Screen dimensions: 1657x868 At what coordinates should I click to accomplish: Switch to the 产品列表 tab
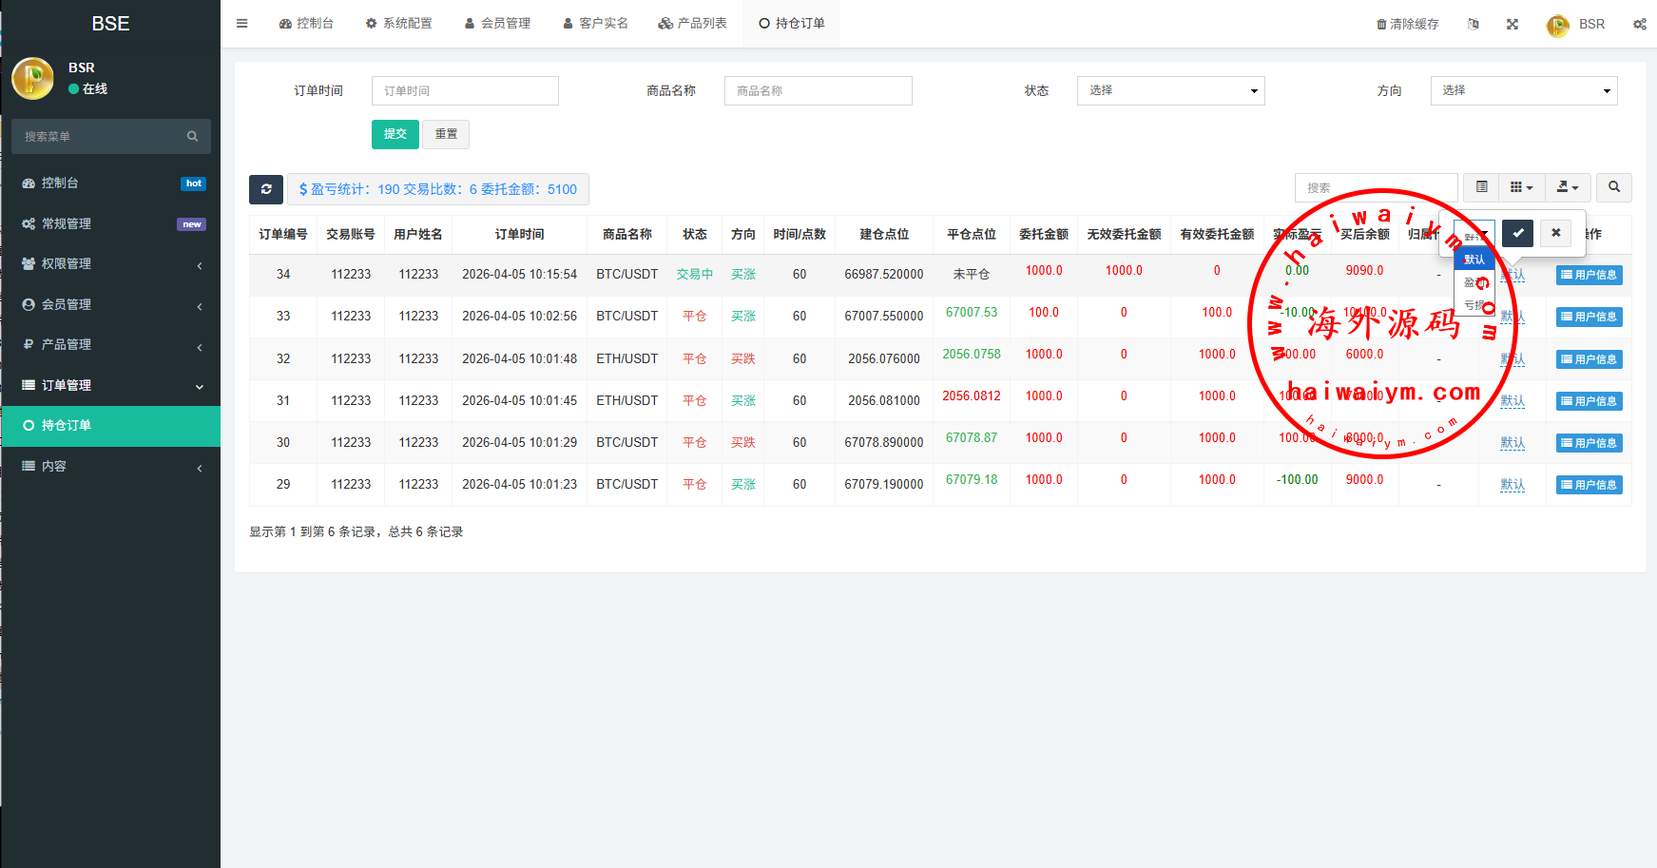[692, 24]
